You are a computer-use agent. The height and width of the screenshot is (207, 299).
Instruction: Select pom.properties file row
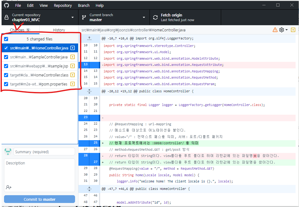[40, 84]
